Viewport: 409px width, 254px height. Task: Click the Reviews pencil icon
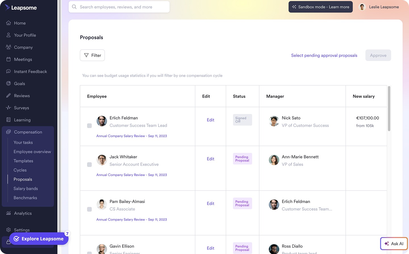tap(9, 96)
